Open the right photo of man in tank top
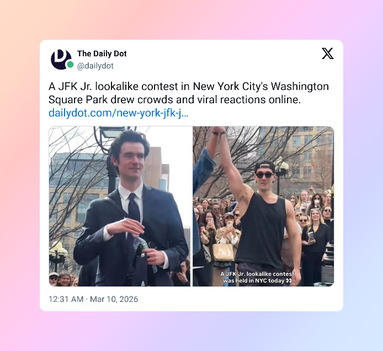The image size is (383, 351). point(263,206)
